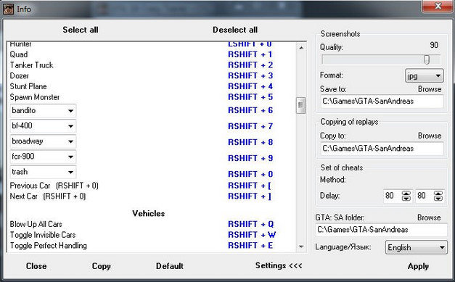Click the RSHIFT + 3 hotkey
The image size is (455, 282).
250,76
